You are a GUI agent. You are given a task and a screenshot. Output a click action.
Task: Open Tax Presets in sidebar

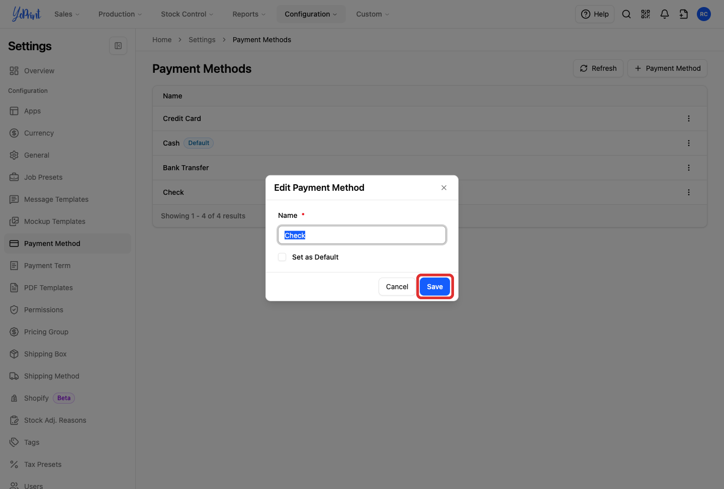point(67,464)
